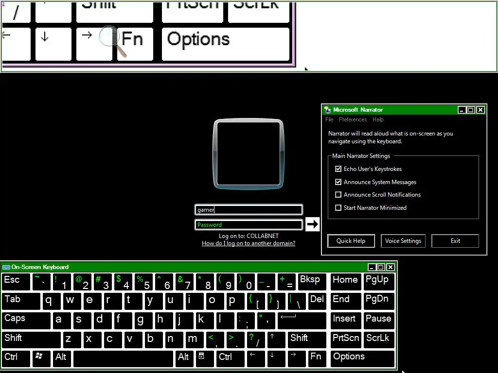
Task: Click the tilde backtick key
Action: (41, 282)
